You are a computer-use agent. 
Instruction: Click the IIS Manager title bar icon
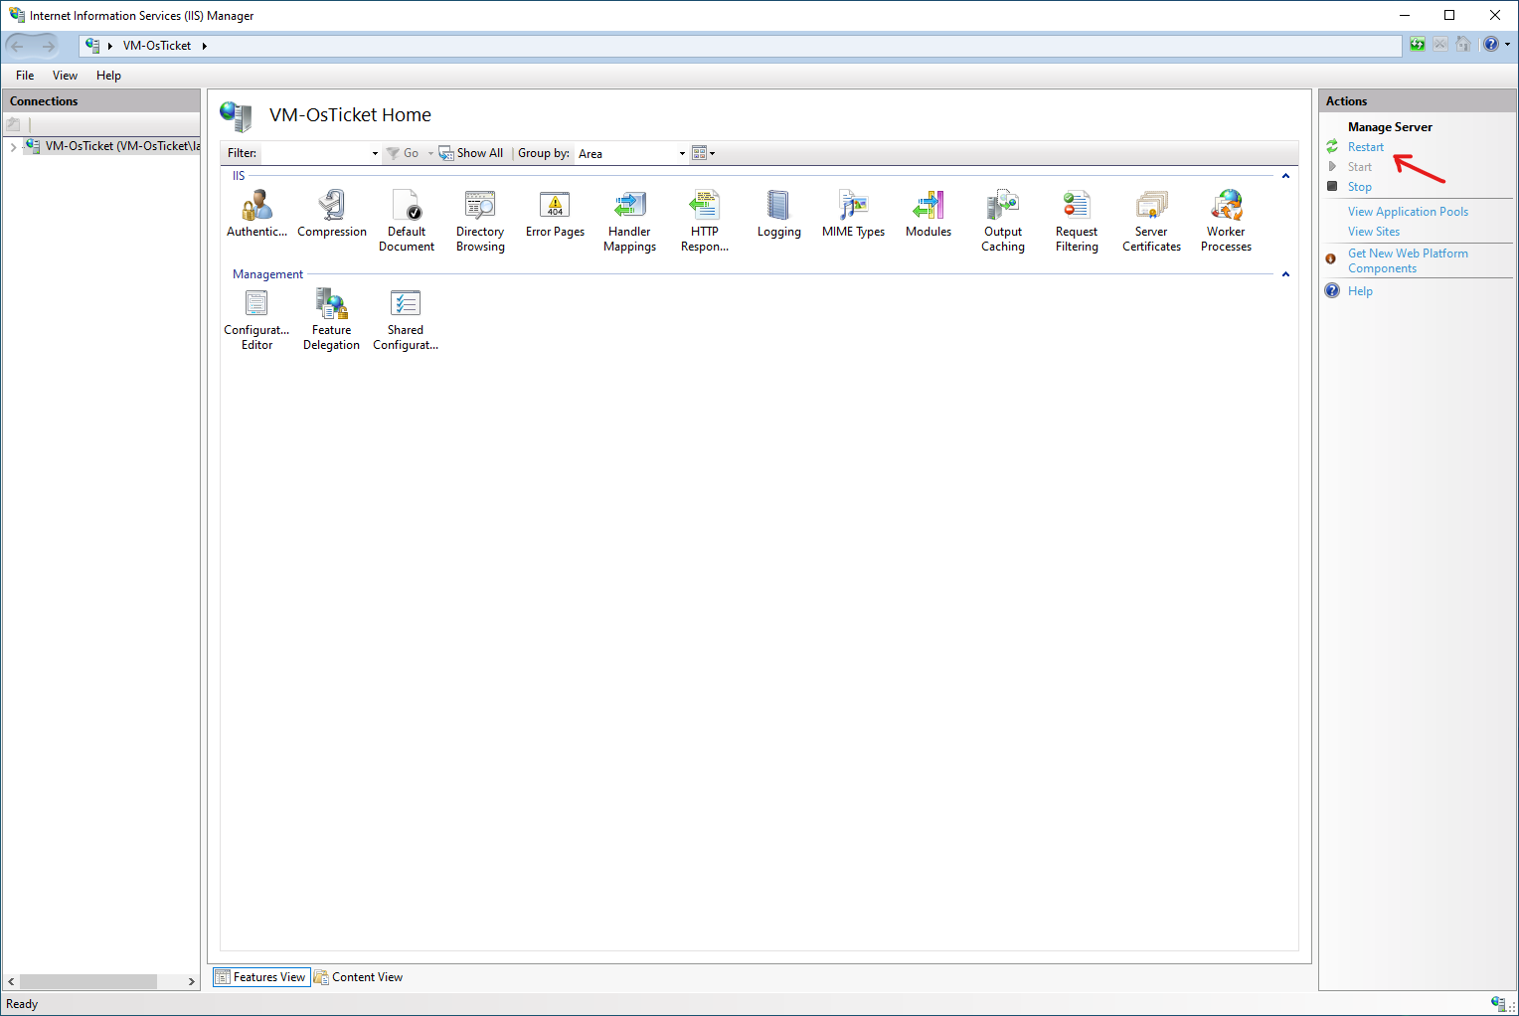tap(17, 15)
